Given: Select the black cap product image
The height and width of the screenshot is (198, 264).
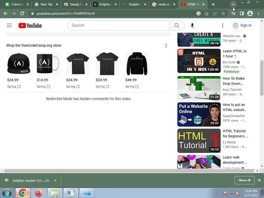Looking at the screenshot, I should pyautogui.click(x=19, y=64).
